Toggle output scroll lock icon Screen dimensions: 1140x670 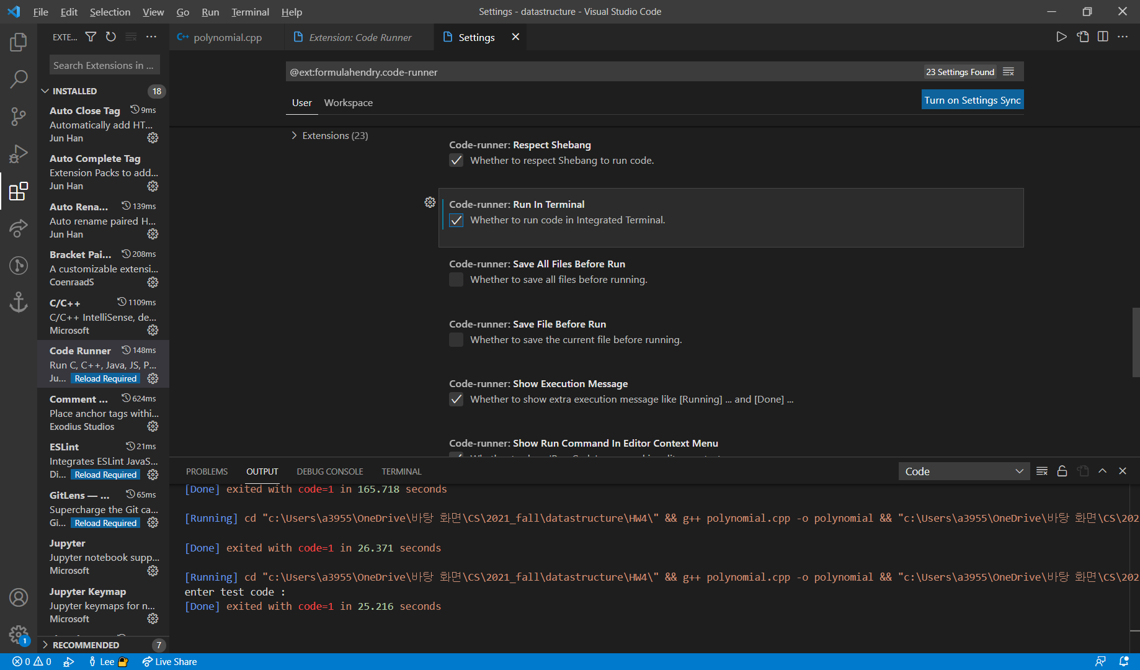pyautogui.click(x=1062, y=471)
